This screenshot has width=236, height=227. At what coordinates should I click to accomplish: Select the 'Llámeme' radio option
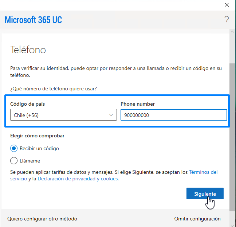pyautogui.click(x=14, y=161)
